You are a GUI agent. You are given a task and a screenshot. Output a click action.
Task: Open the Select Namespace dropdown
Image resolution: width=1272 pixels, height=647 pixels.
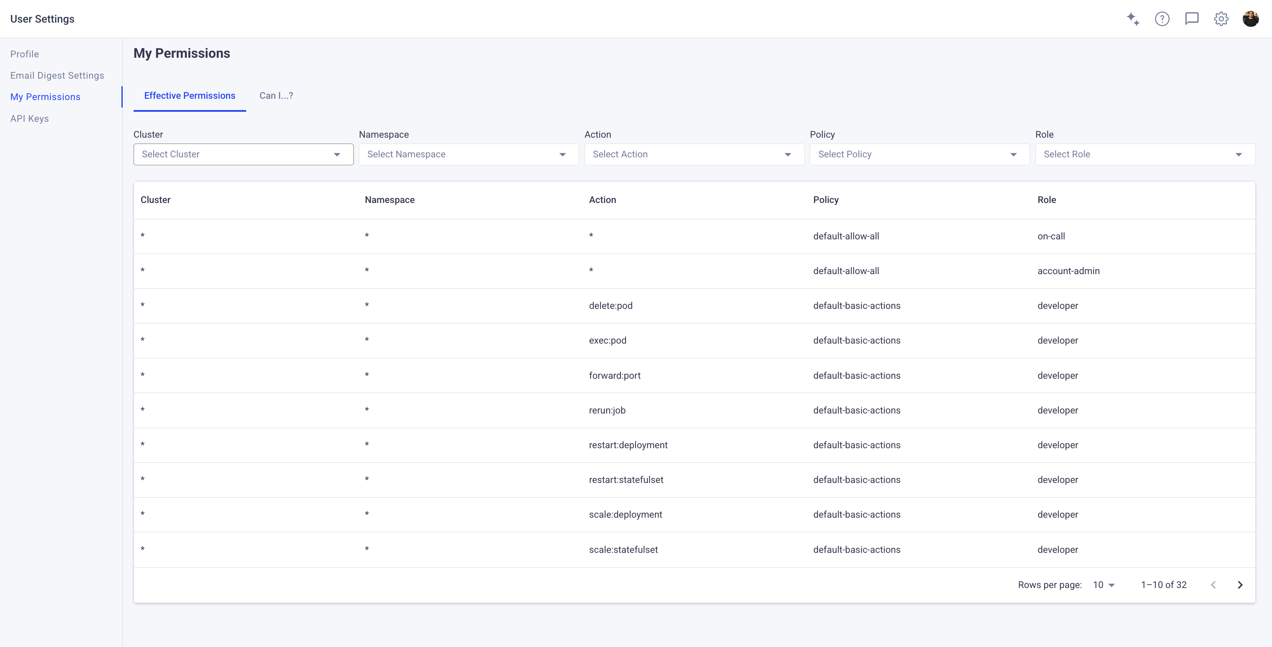click(469, 154)
